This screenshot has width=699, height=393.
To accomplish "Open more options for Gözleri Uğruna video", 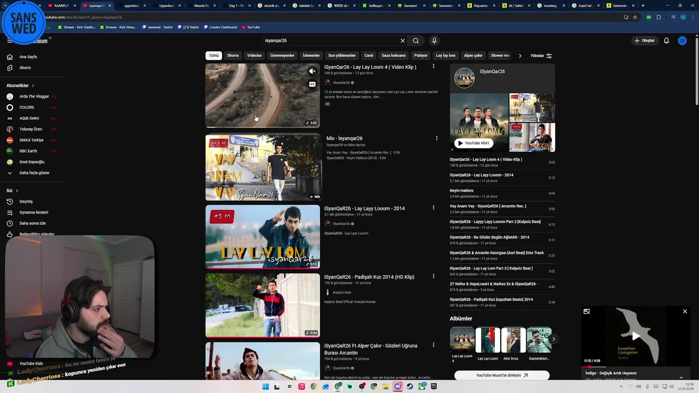I will [x=434, y=345].
